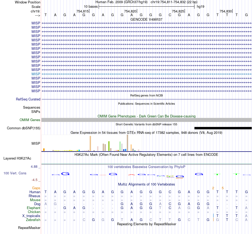Open the GTEx Gene Expression track title
The width and height of the screenshot is (252, 234).
(146, 133)
